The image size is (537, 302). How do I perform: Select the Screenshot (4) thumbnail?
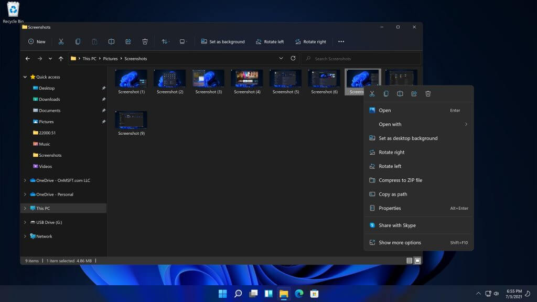tap(247, 82)
